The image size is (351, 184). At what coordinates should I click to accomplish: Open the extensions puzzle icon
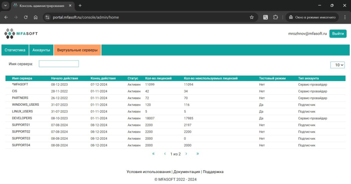pyautogui.click(x=276, y=17)
